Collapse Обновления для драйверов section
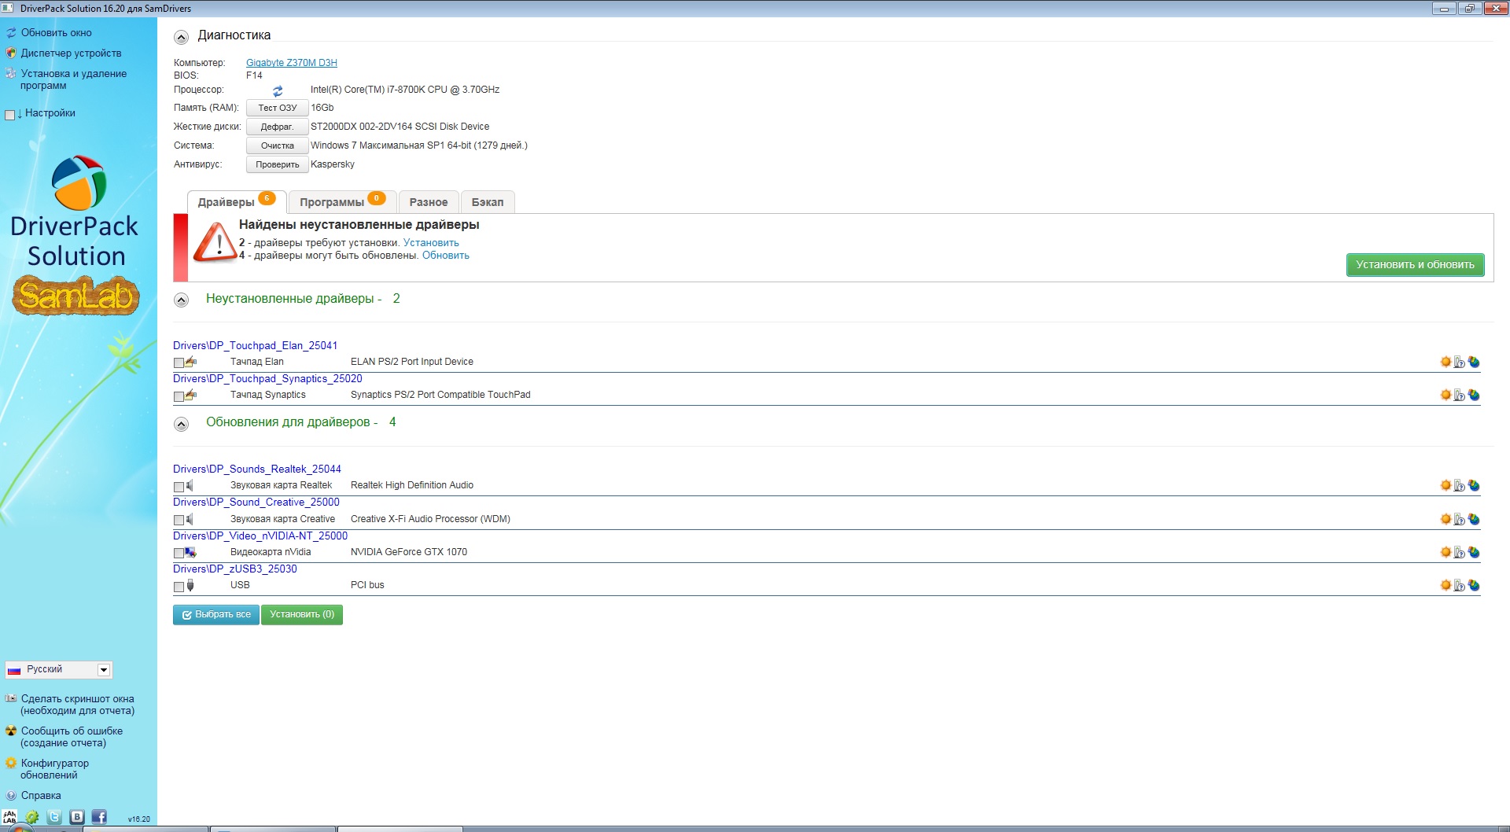Screen dimensions: 1510x832 tap(181, 424)
